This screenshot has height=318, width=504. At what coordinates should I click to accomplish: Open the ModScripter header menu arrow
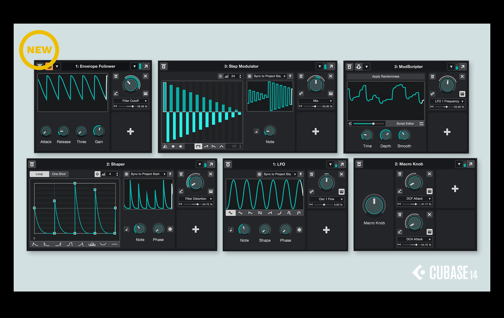tap(451, 67)
